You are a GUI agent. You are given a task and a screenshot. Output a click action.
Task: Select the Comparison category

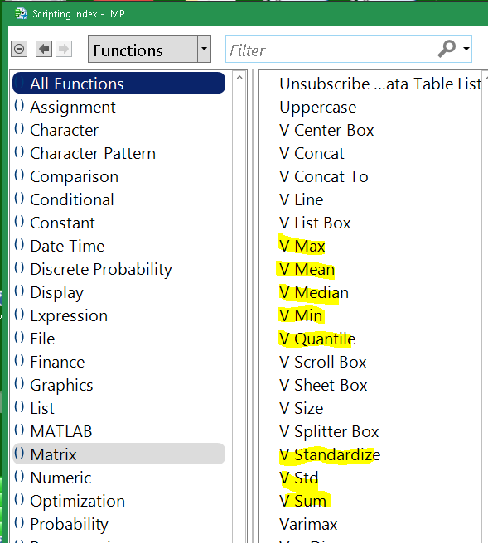point(75,176)
